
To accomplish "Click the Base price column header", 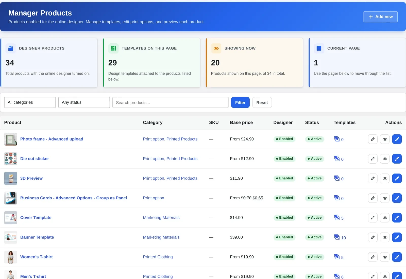I will click(x=241, y=123).
